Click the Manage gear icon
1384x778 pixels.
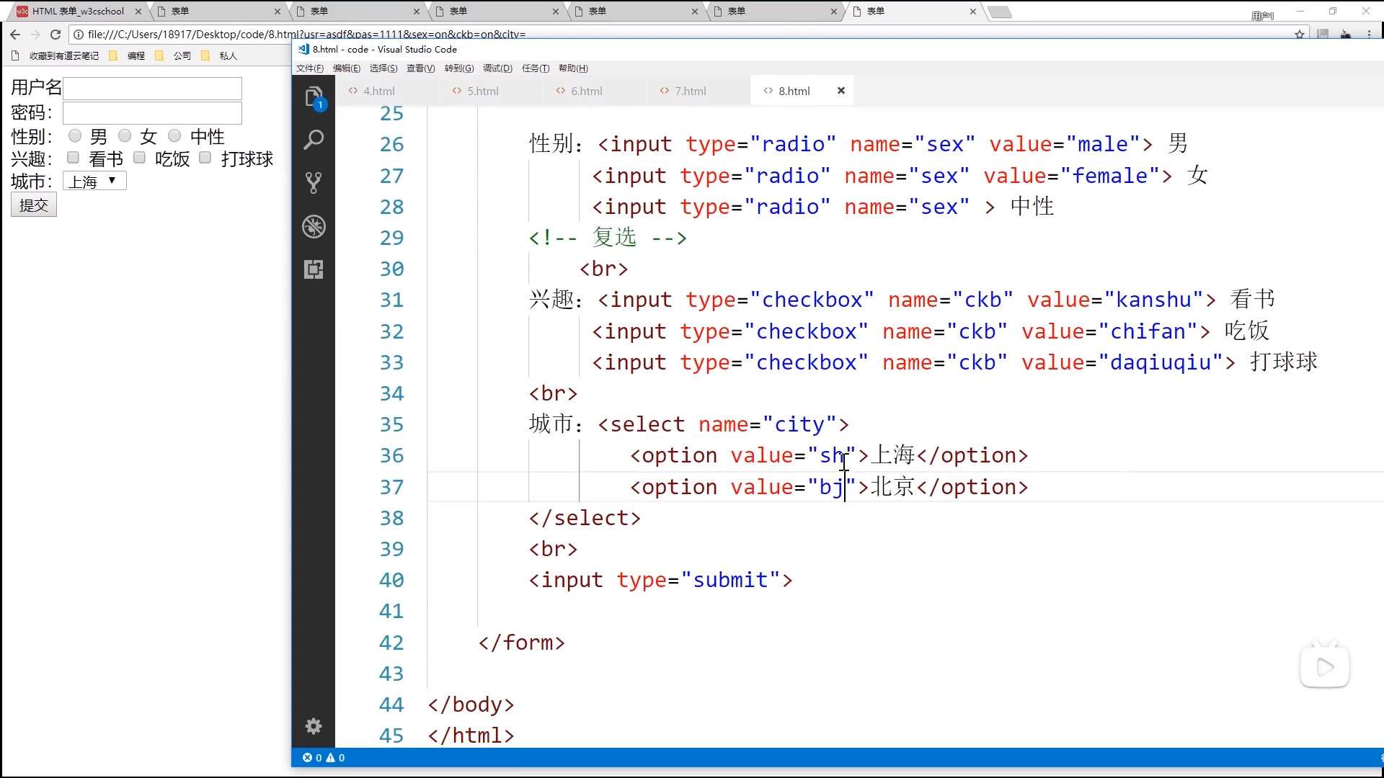[x=314, y=726]
